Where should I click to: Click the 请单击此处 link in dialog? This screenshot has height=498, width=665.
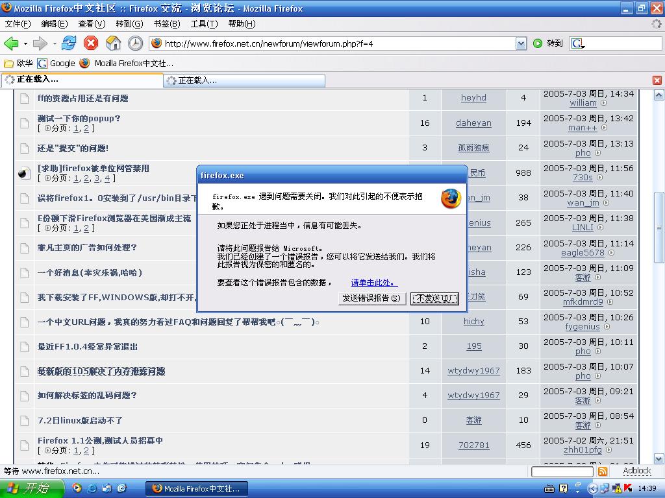click(374, 283)
